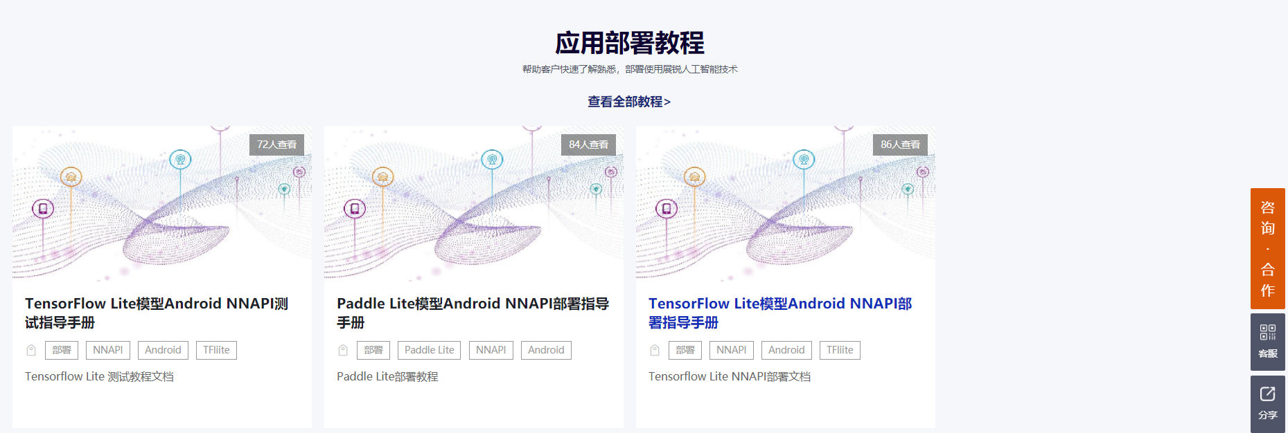
Task: Select the NNAPI tag in the TensorFlow NNAPI部署指导手册 card
Action: (x=732, y=350)
